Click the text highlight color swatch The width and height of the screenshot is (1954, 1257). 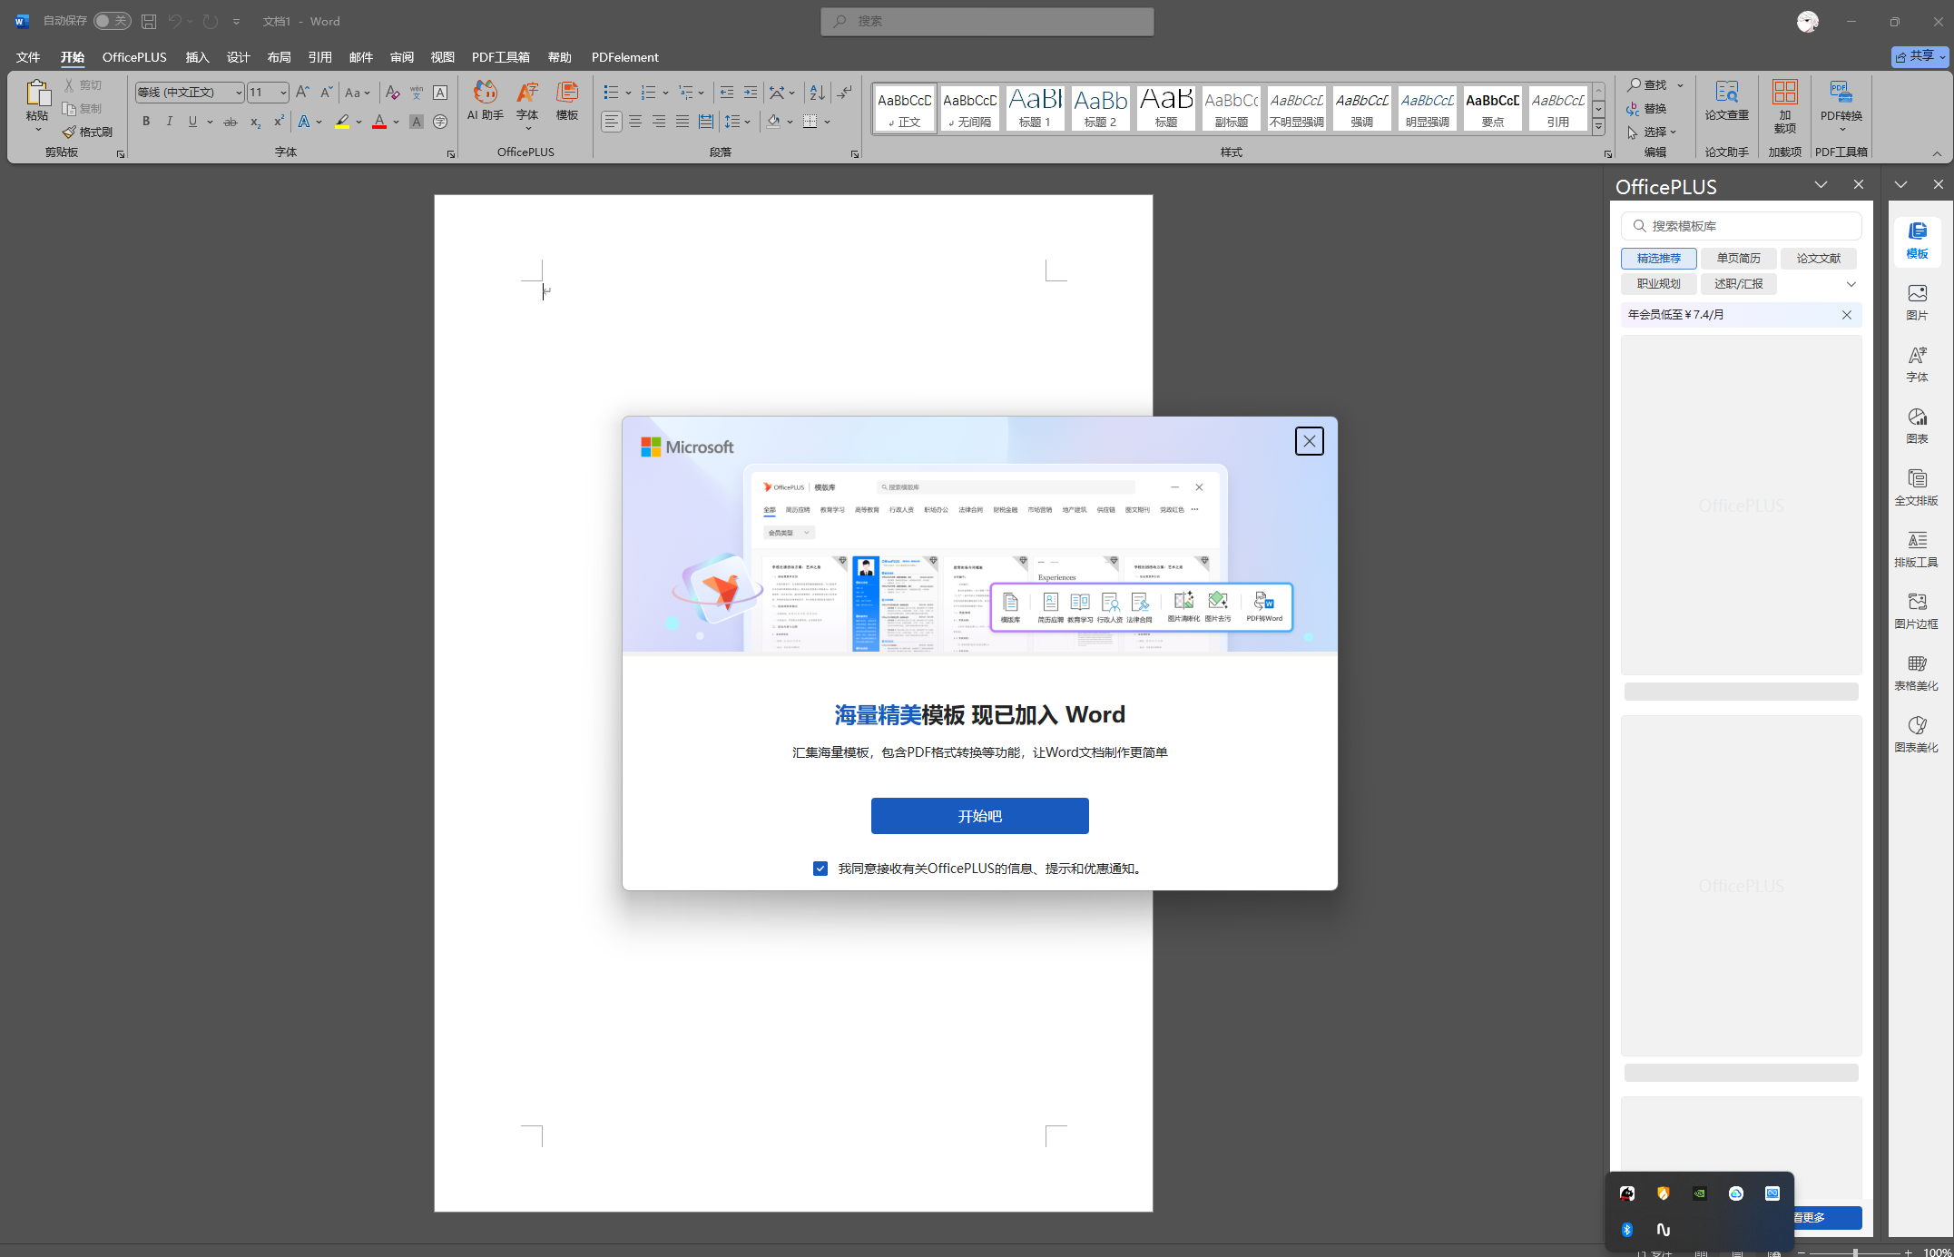tap(342, 122)
